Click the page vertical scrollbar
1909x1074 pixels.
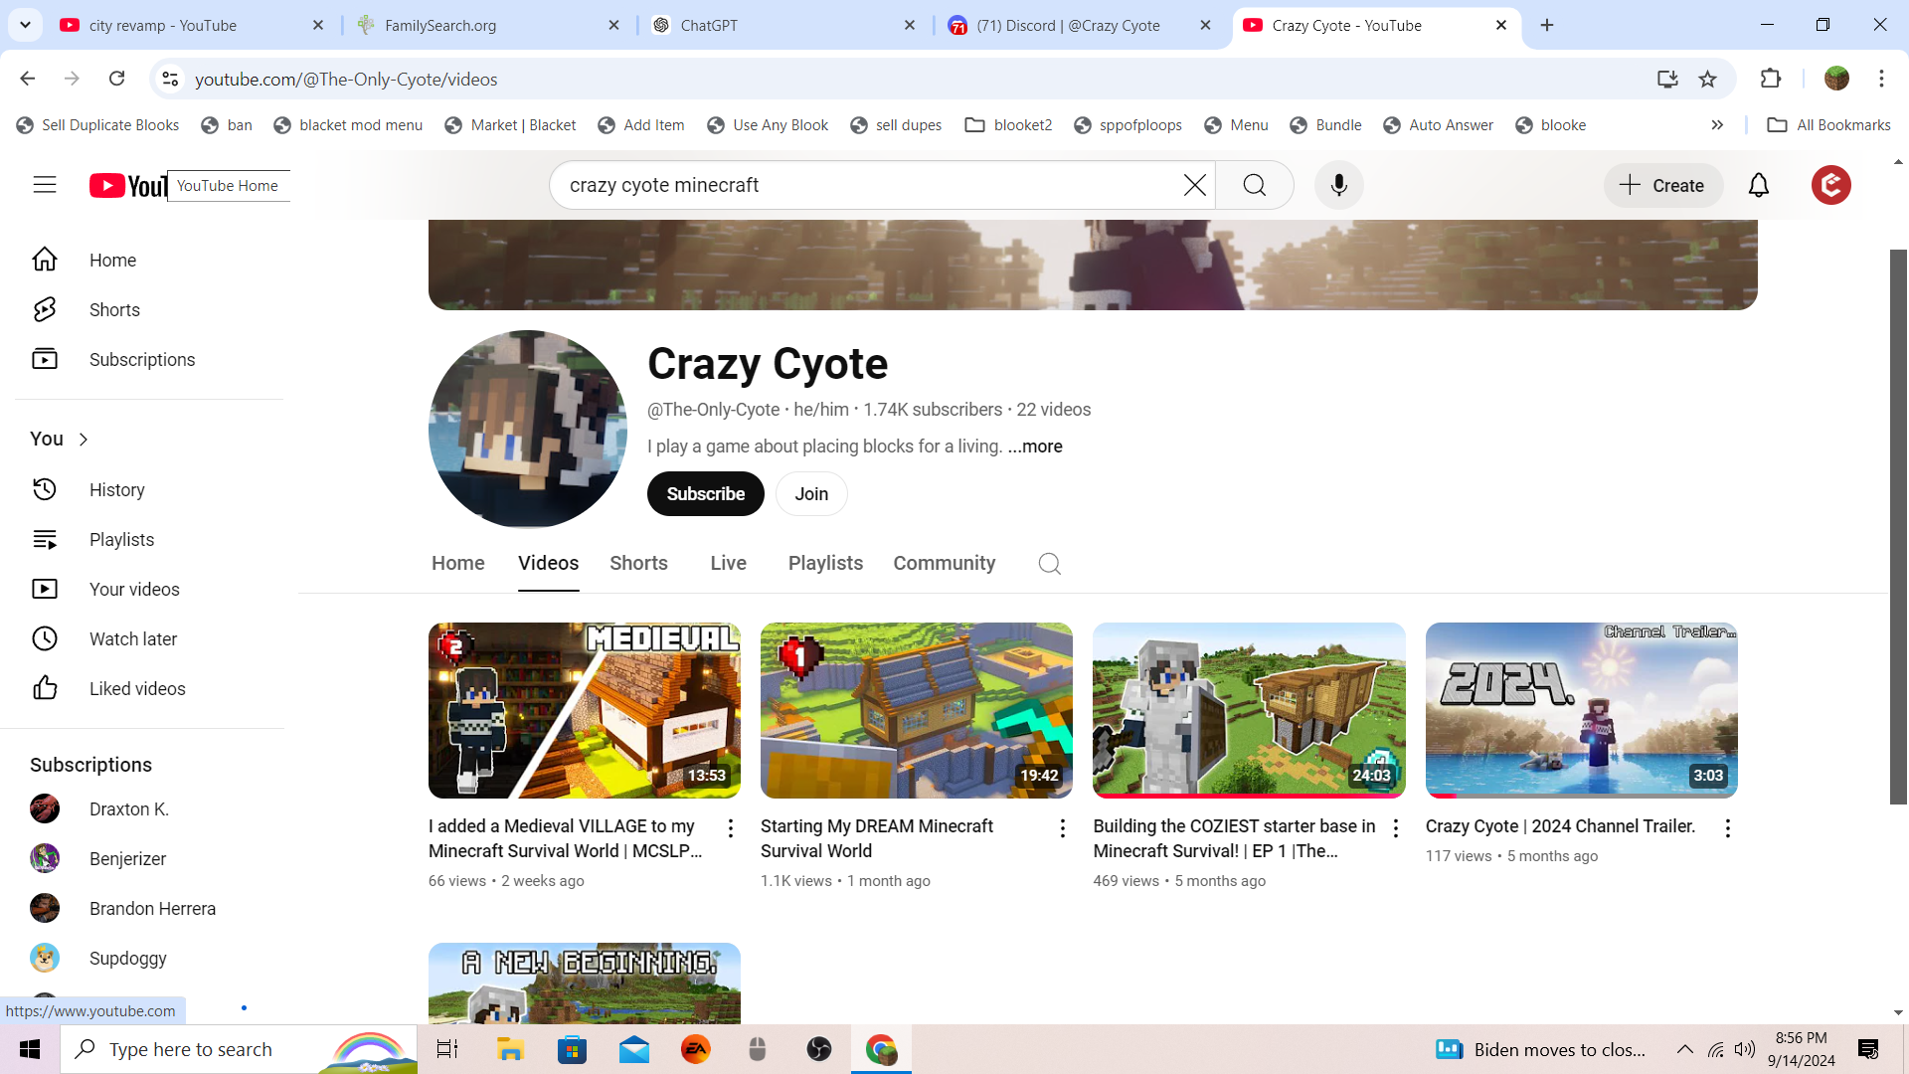[x=1898, y=527]
